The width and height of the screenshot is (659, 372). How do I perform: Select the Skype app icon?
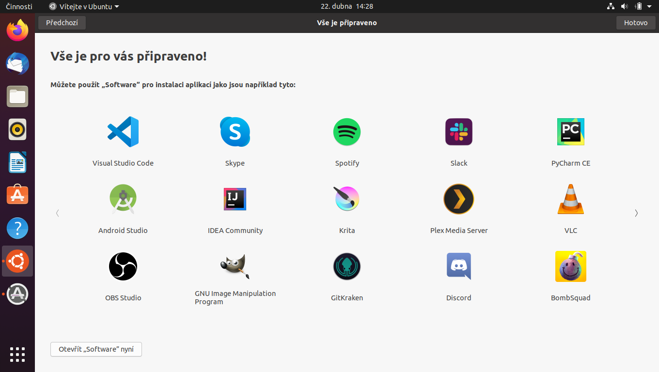click(235, 132)
